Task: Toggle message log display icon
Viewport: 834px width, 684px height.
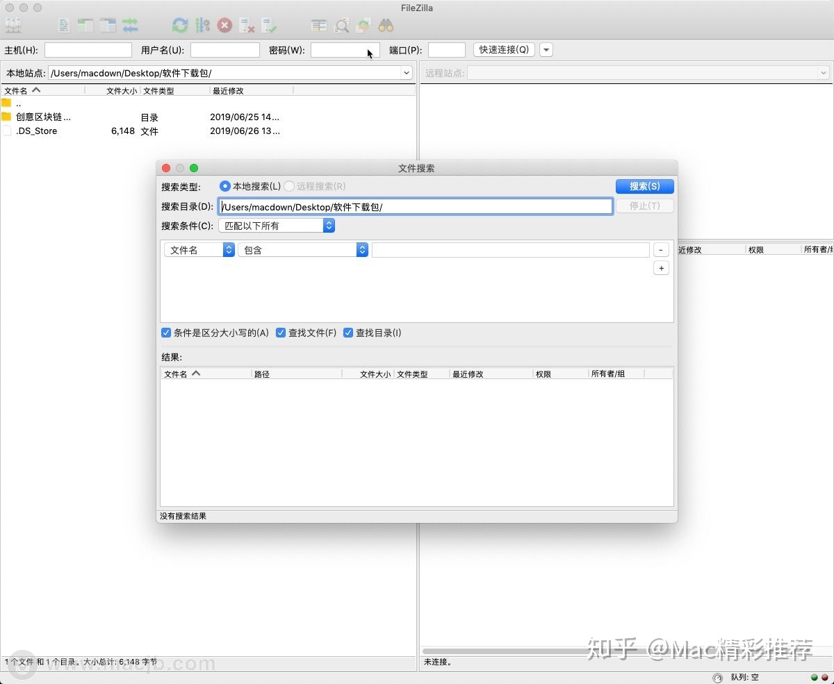Action: tap(64, 26)
